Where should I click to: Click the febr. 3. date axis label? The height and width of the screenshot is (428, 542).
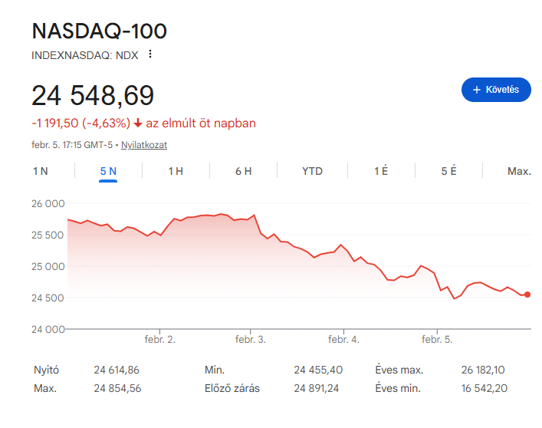pos(251,339)
